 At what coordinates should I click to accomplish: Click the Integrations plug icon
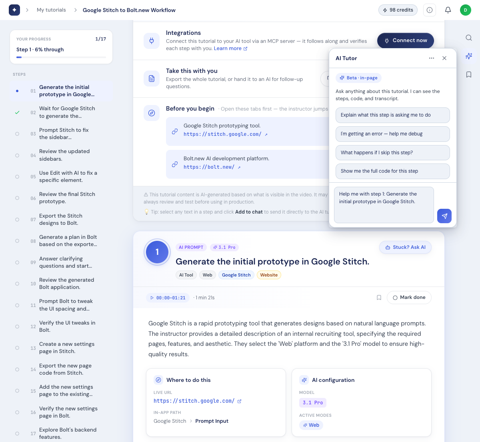point(152,40)
